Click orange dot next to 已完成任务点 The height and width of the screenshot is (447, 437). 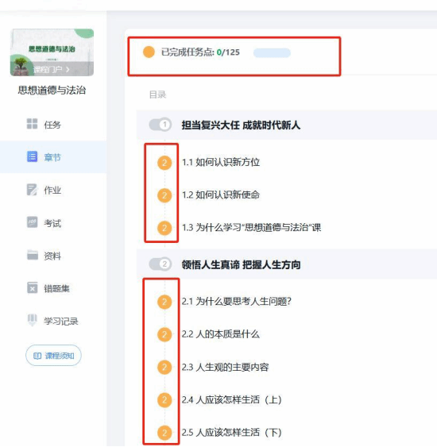coord(149,52)
